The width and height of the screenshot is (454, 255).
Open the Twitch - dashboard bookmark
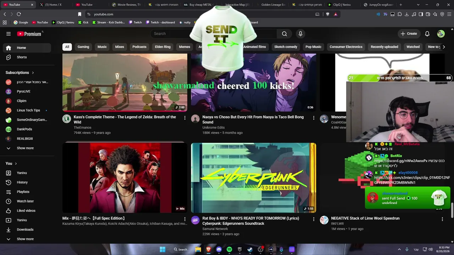click(x=160, y=22)
